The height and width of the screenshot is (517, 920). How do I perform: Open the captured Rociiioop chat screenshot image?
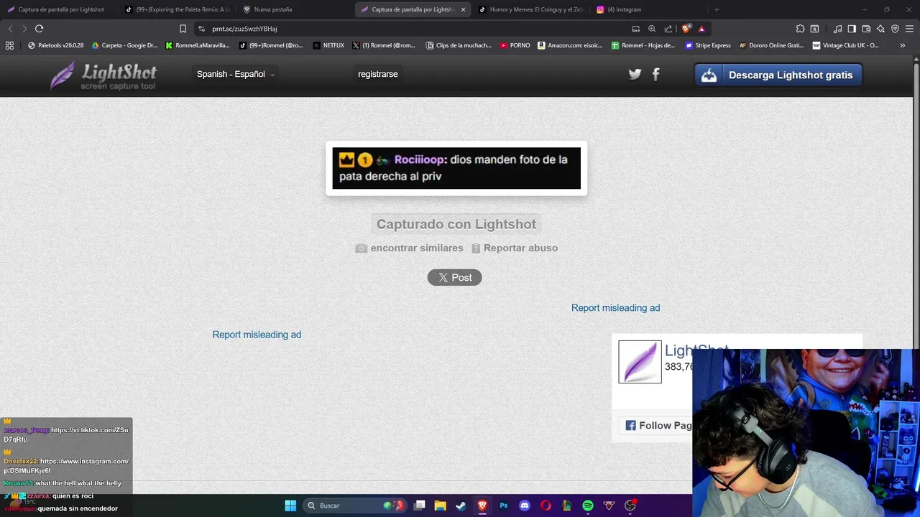[456, 168]
